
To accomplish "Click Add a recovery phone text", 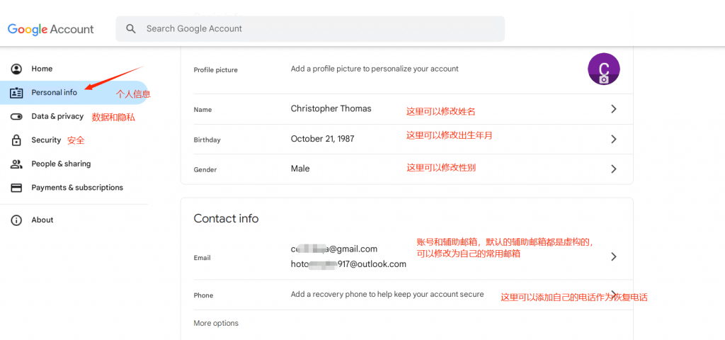I will [387, 294].
